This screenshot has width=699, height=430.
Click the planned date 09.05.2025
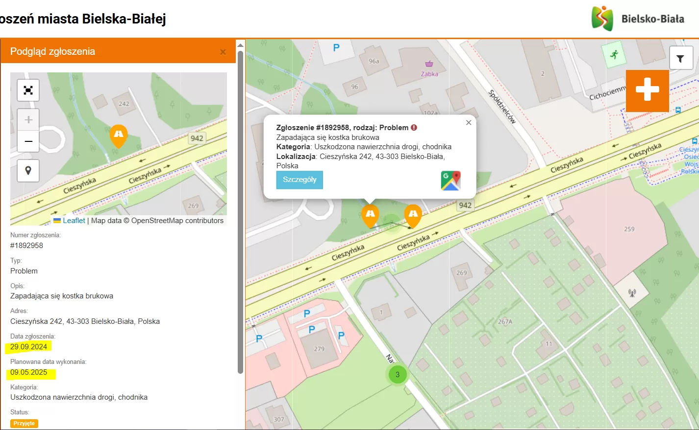[x=29, y=372]
